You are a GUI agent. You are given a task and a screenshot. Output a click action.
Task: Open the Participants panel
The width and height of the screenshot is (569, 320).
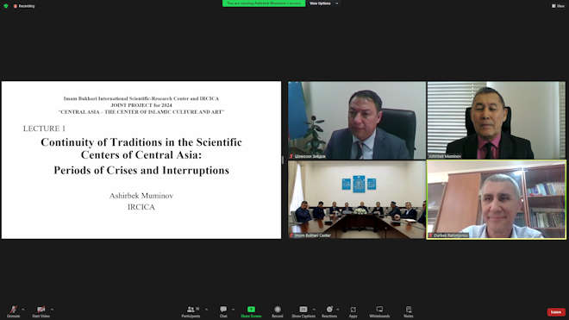point(191,311)
